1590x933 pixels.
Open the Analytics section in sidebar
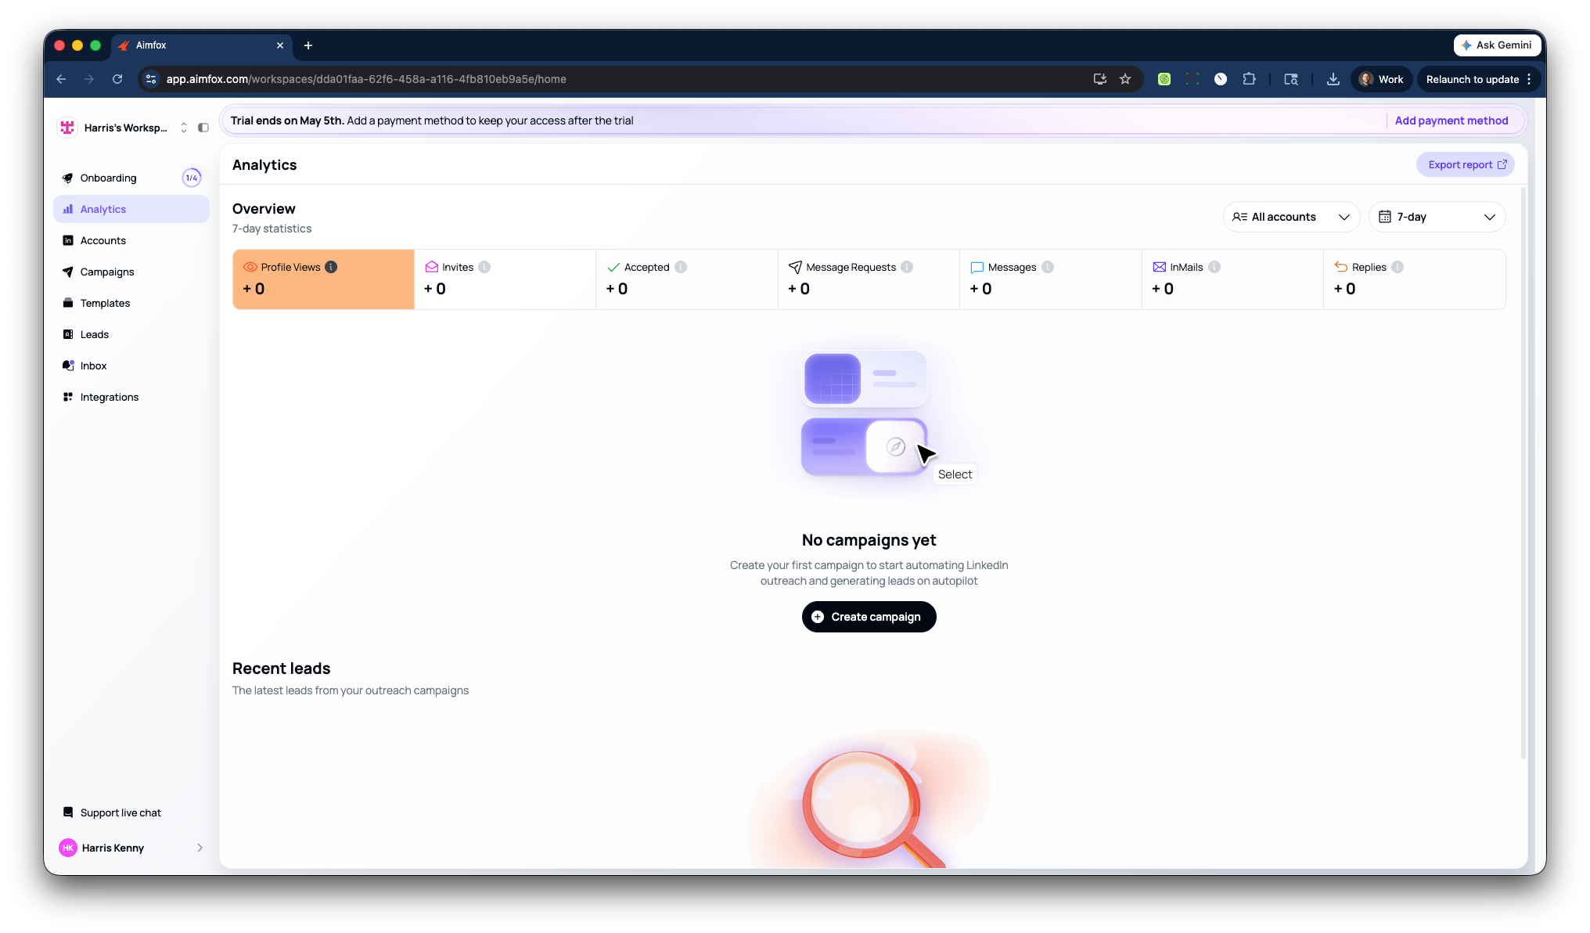(103, 209)
